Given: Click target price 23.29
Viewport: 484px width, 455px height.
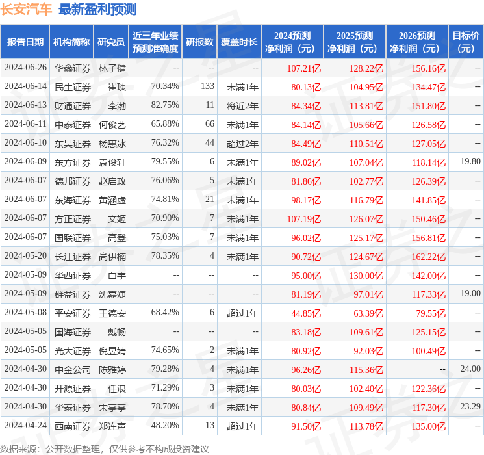Looking at the screenshot, I should (x=470, y=406).
